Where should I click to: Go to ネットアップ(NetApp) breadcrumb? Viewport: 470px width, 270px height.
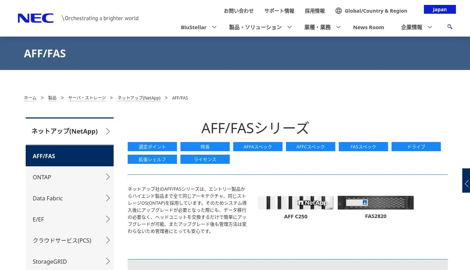click(x=139, y=98)
